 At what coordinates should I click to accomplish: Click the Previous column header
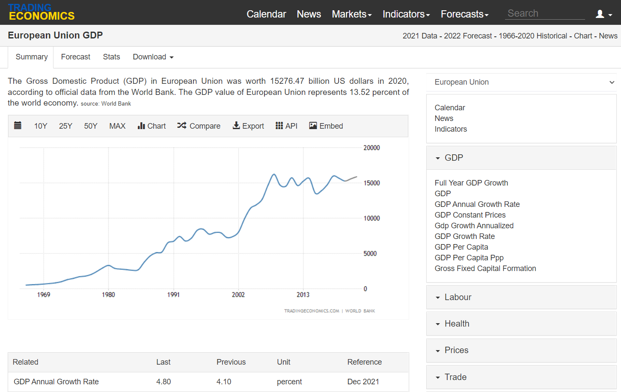click(x=231, y=362)
